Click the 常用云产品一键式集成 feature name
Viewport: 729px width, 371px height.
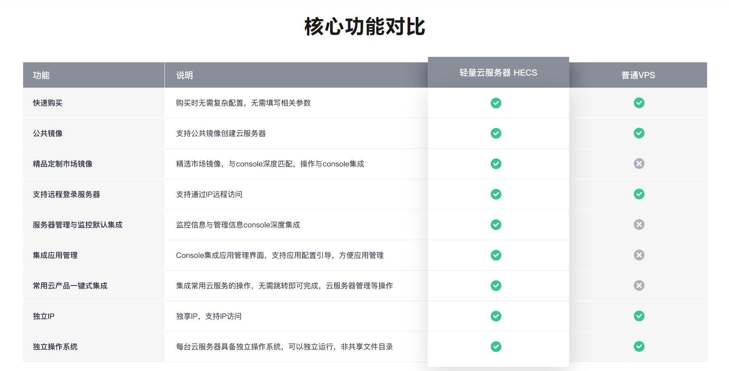pyautogui.click(x=70, y=286)
